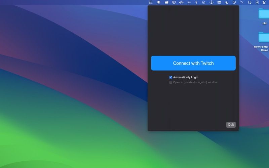This screenshot has height=168, width=269.
Task: Click the dimmed diagonal slash icon
Action: [242, 2]
